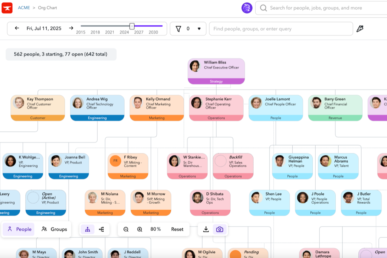
Task: Select the Strategy group bar under William Bliss
Action: [x=216, y=81]
